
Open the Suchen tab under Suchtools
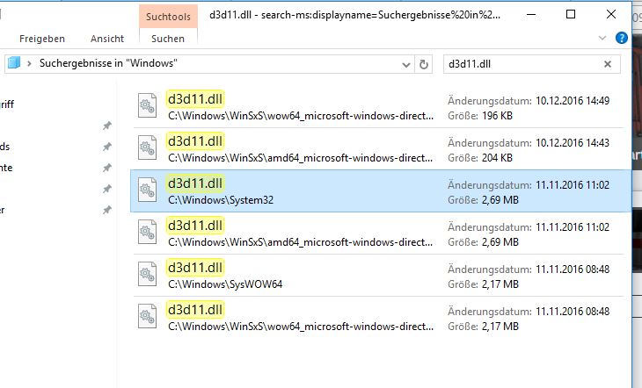click(167, 39)
